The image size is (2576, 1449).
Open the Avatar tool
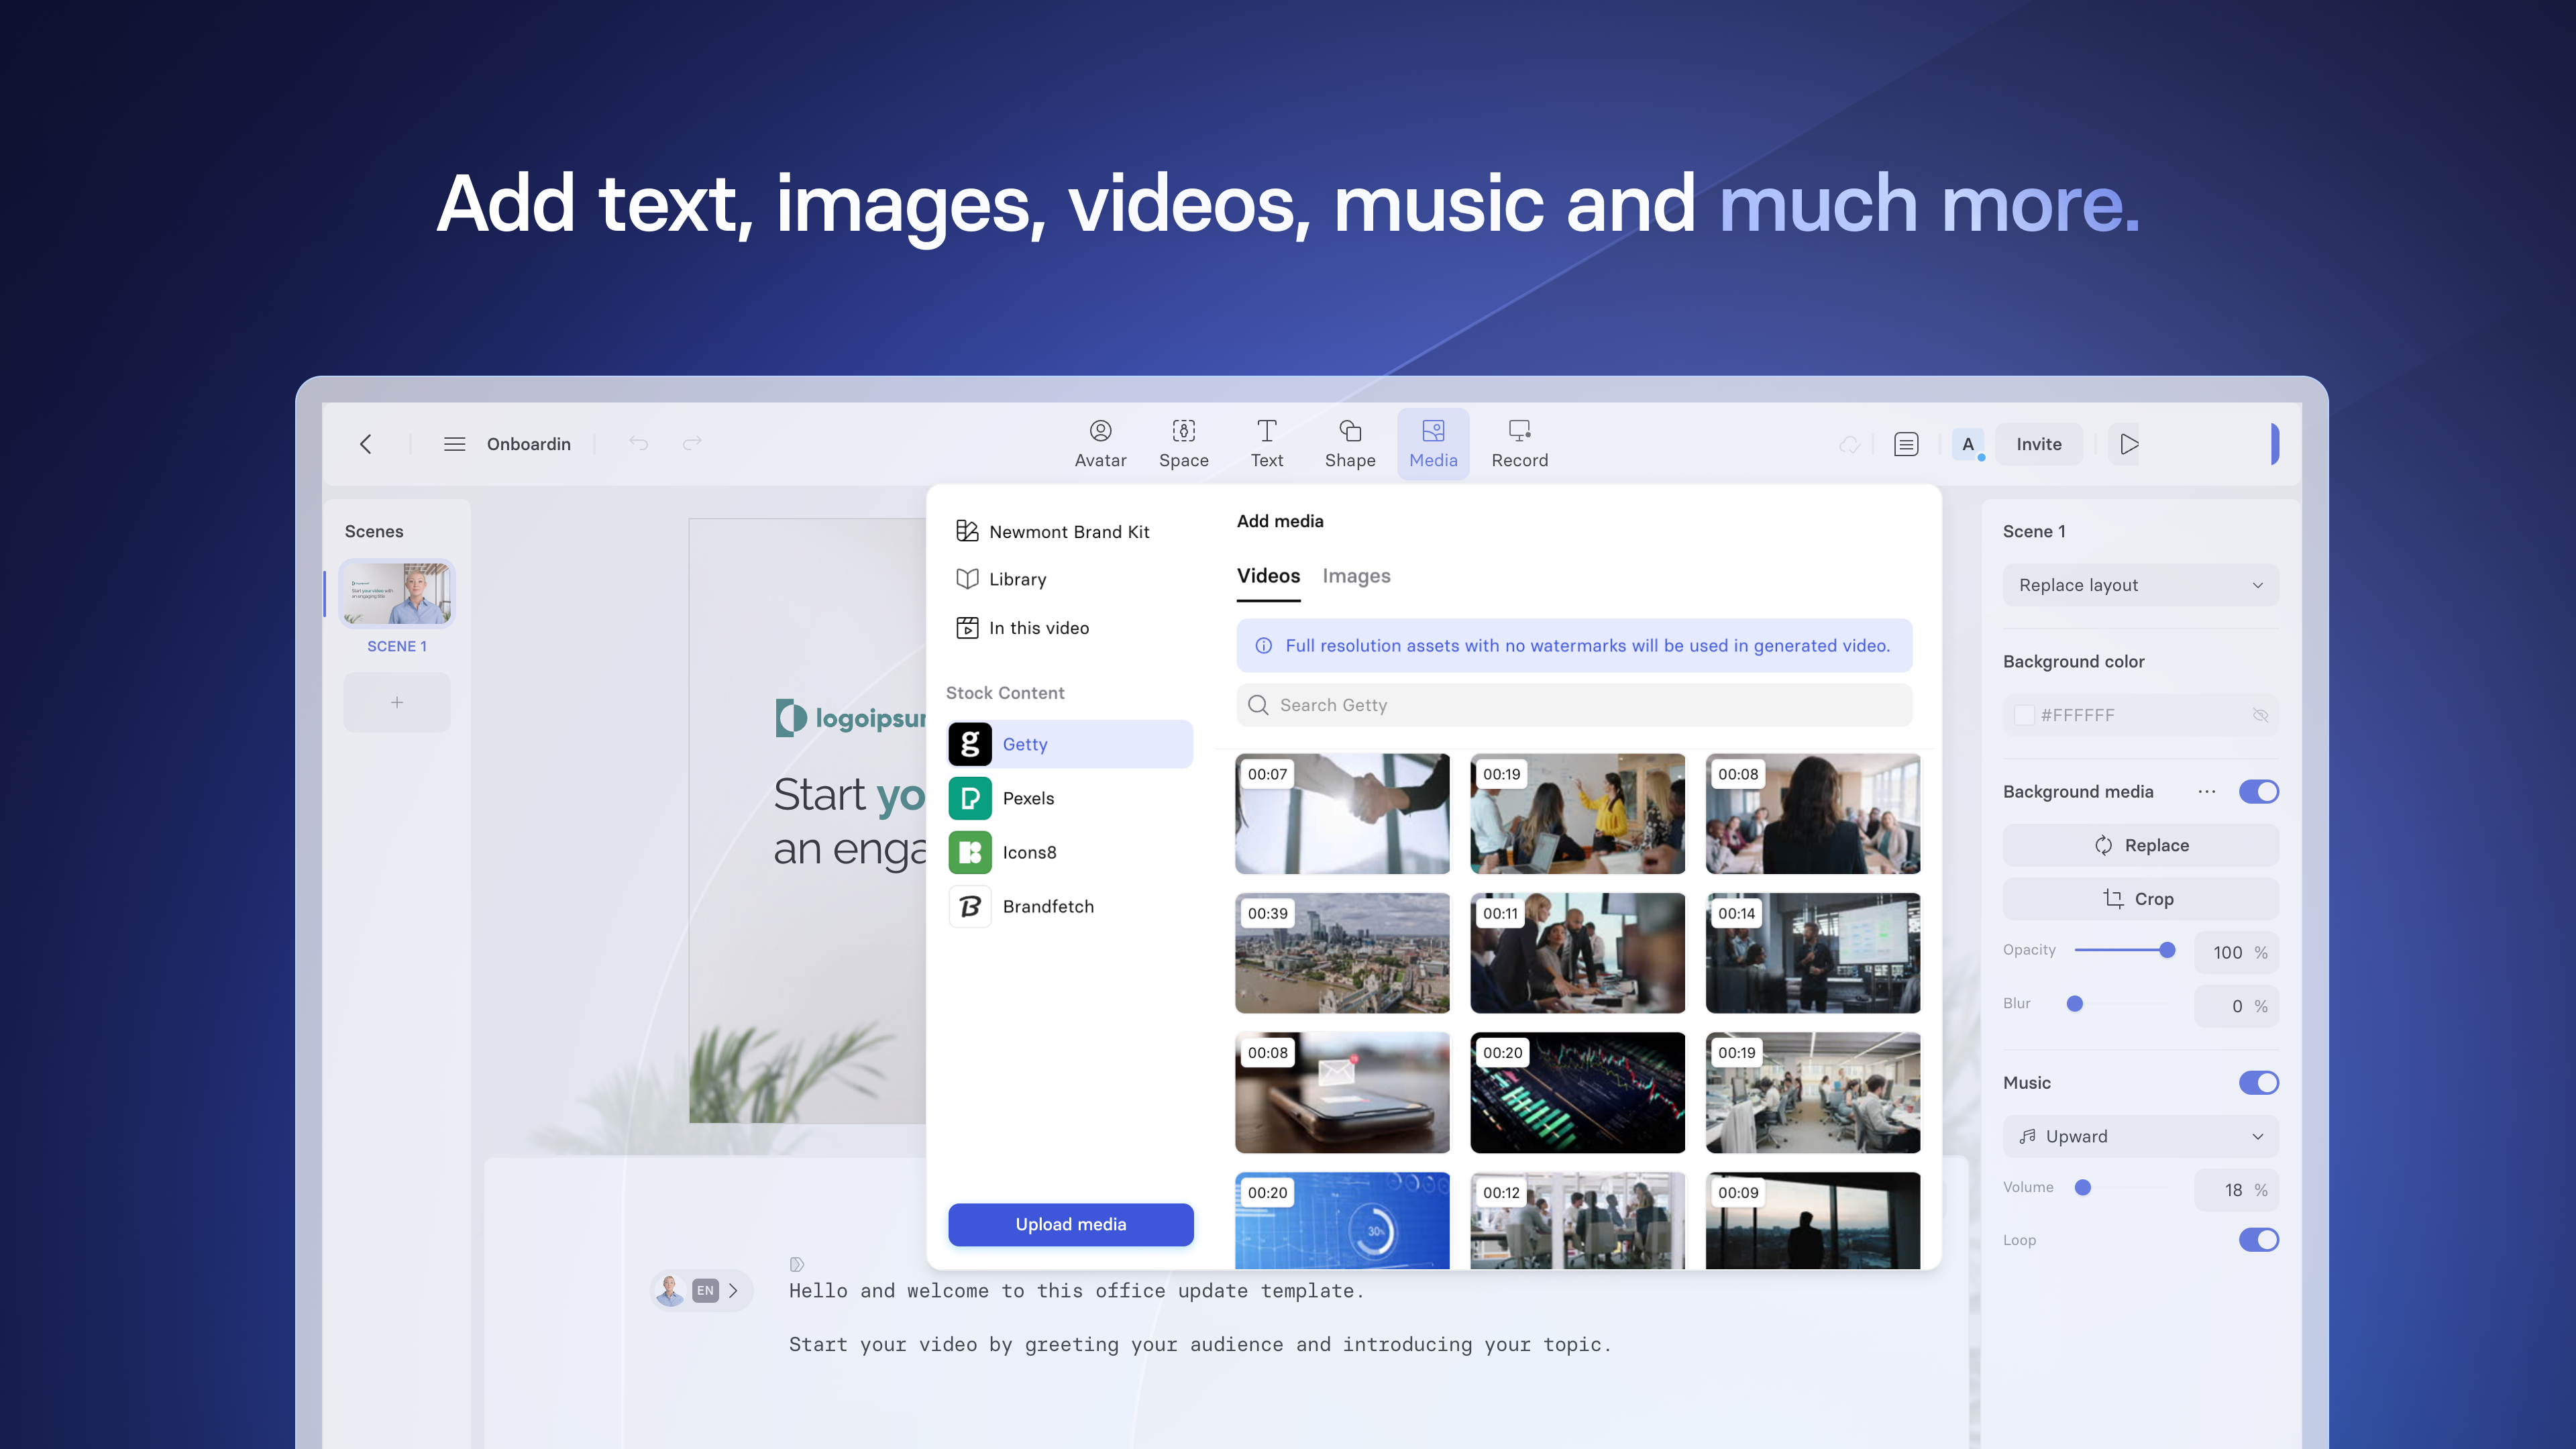point(1100,443)
